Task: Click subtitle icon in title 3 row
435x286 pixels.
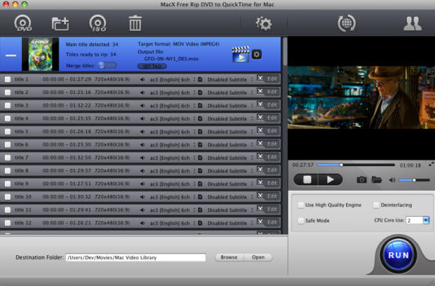Action: [200, 106]
